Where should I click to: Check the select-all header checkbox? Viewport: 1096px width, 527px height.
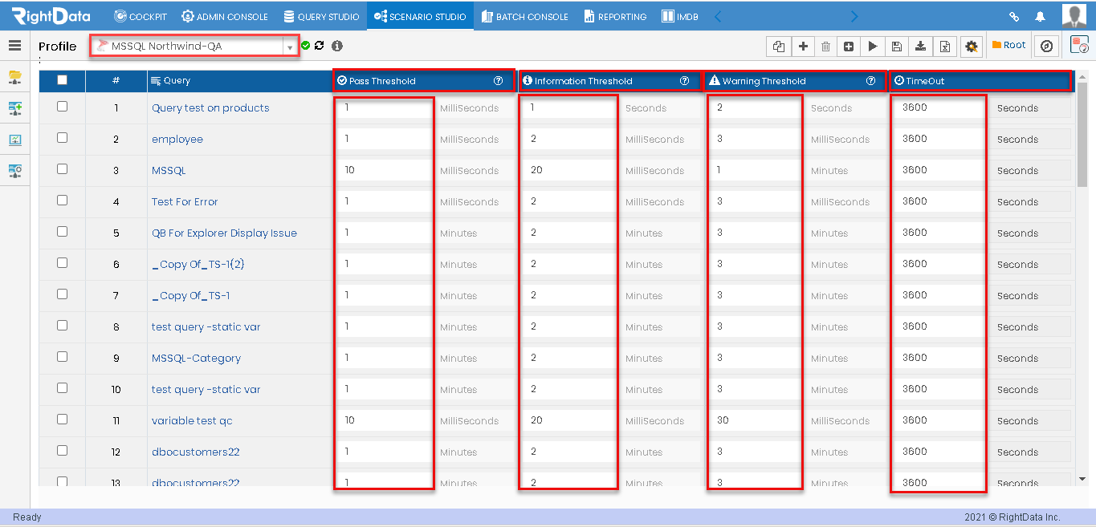(x=63, y=80)
